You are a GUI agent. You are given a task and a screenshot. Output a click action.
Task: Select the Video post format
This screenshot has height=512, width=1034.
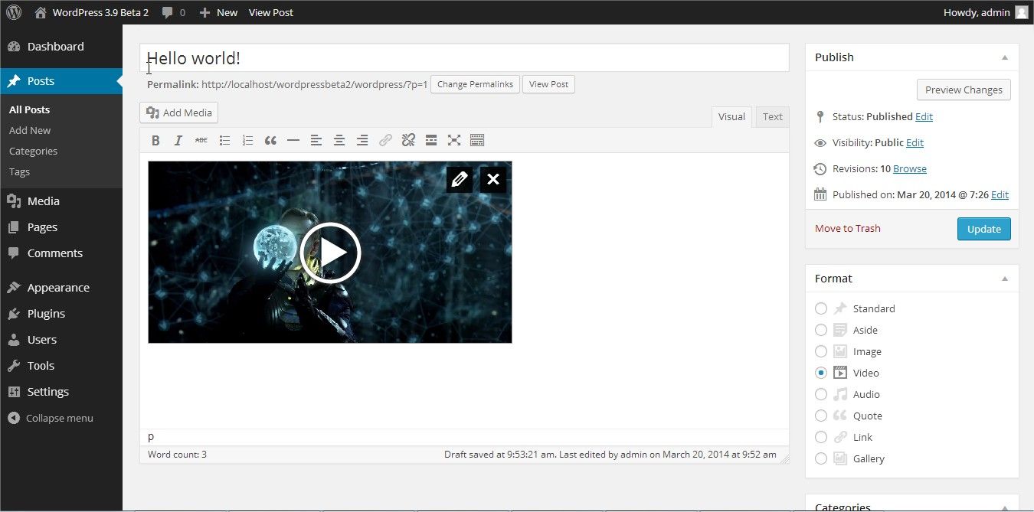821,373
